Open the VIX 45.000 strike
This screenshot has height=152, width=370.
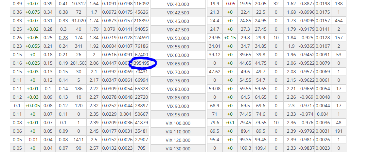pyautogui.click(x=178, y=21)
